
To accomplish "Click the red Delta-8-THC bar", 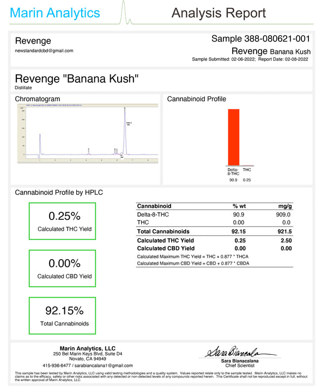I will coord(233,136).
